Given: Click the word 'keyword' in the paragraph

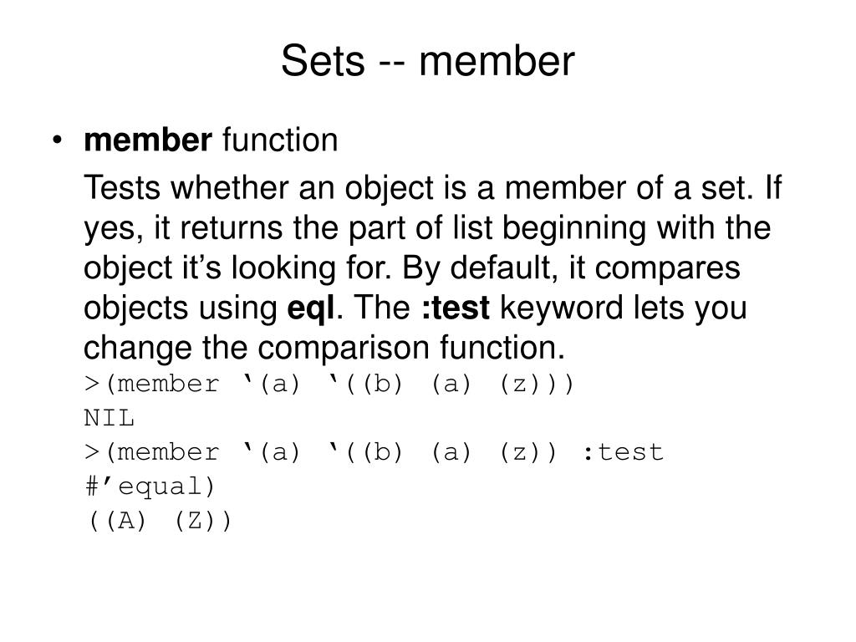Looking at the screenshot, I should point(561,308).
